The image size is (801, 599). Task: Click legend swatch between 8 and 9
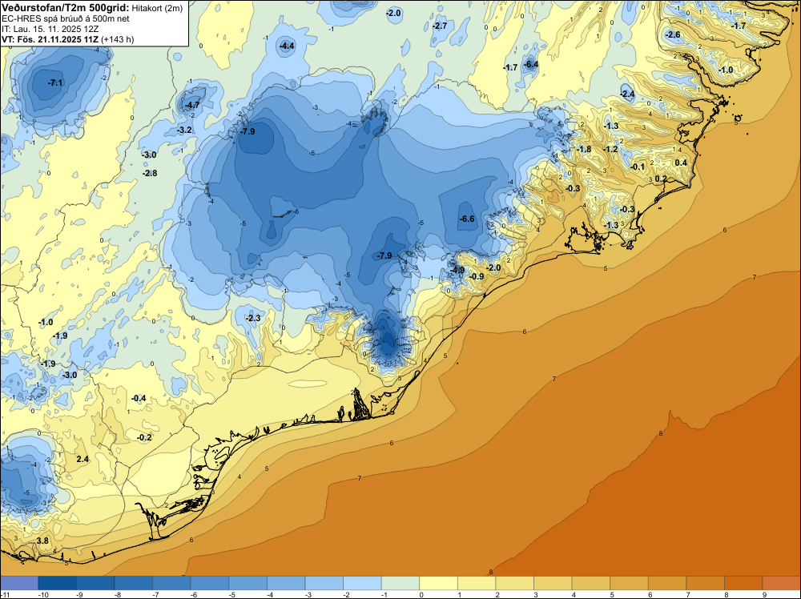coord(743,583)
